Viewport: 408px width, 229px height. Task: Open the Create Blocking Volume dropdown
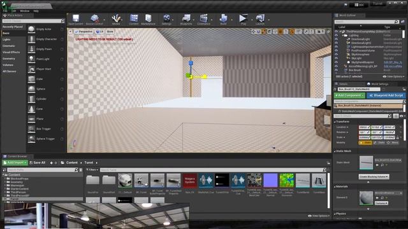pyautogui.click(x=374, y=177)
